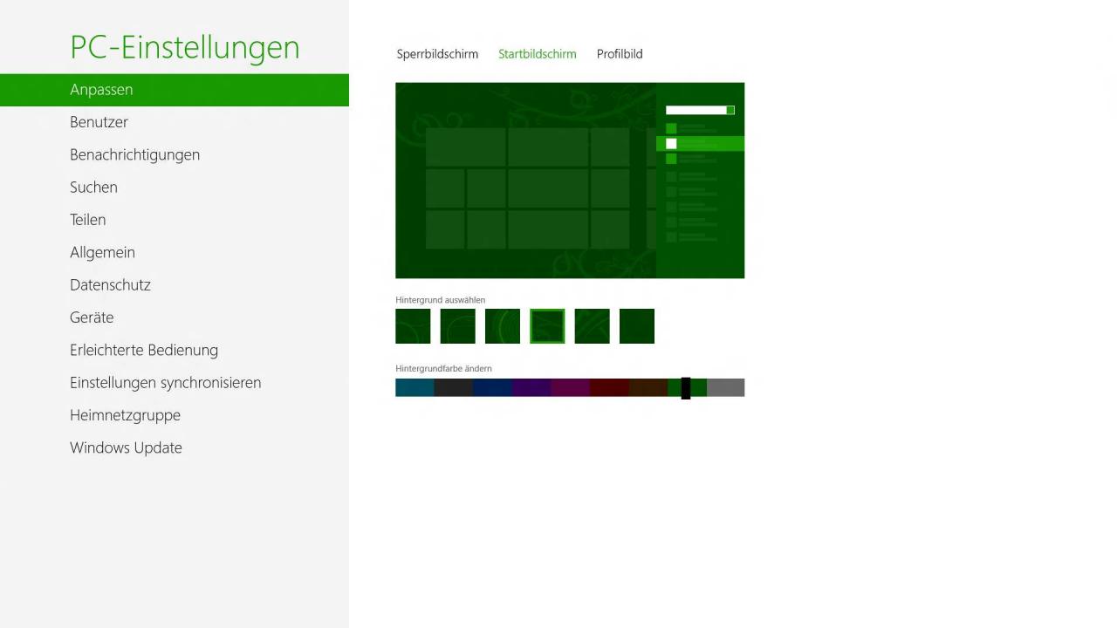Choose the plain solid background thumbnail
Viewport: 1117px width, 628px height.
(637, 326)
